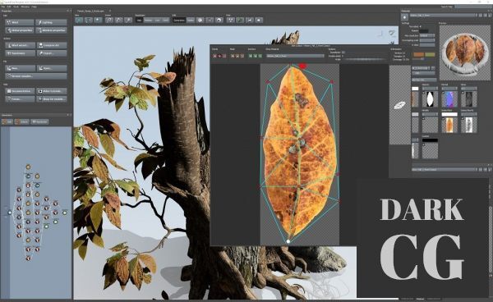493x302 pixels.
Task: Click Randomize in the Generation panel
Action: click(x=39, y=121)
